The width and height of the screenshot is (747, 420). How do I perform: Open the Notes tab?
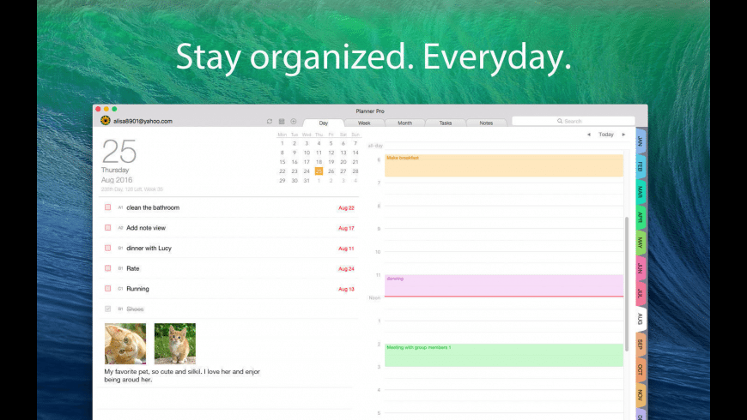[486, 123]
